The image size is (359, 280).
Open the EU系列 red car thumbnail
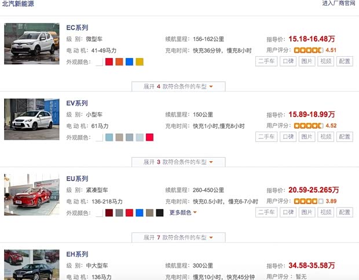(32, 195)
